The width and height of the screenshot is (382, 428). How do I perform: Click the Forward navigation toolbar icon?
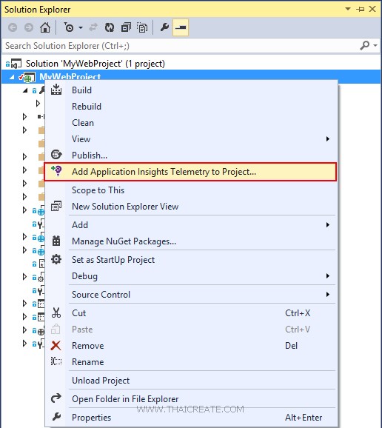[x=29, y=27]
